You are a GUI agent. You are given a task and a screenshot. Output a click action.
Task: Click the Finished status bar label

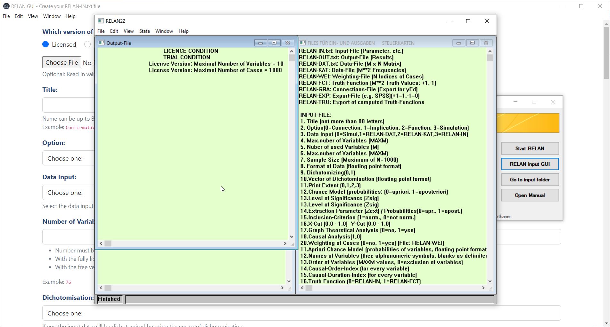(109, 299)
